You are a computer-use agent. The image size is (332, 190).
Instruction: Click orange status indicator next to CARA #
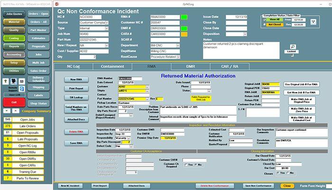pyautogui.click(x=184, y=34)
